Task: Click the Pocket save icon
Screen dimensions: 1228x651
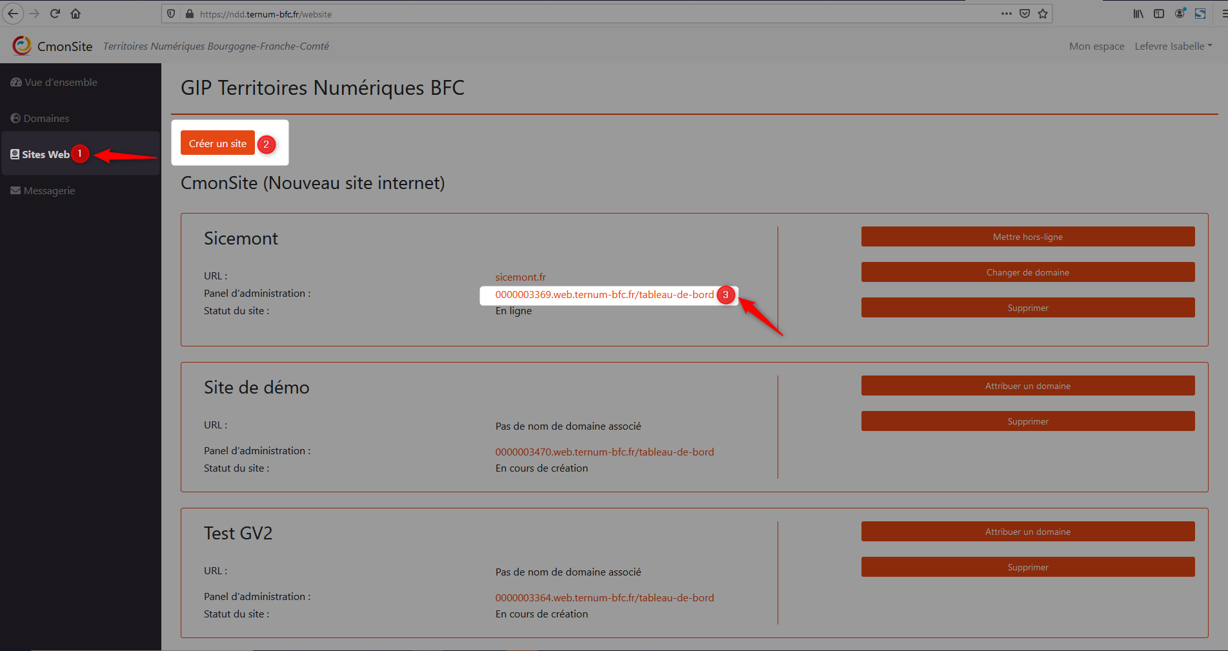Action: pyautogui.click(x=1025, y=14)
